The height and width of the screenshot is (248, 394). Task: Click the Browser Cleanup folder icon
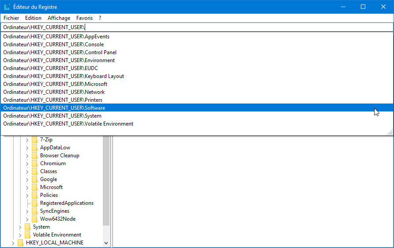point(35,155)
